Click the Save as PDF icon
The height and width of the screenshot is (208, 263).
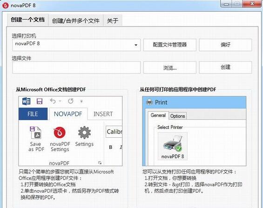[x=35, y=133]
